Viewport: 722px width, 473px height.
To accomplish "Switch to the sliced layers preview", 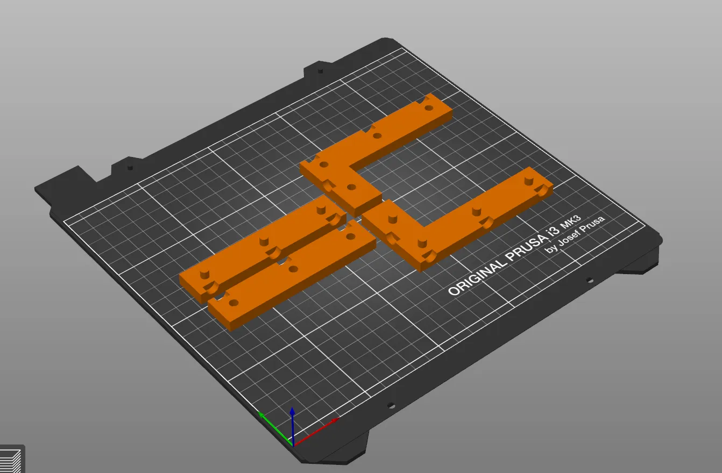I will 11,460.
